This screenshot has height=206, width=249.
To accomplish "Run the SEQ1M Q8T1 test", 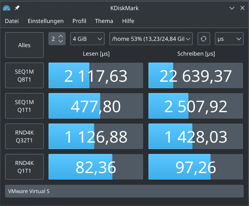I will (24, 75).
